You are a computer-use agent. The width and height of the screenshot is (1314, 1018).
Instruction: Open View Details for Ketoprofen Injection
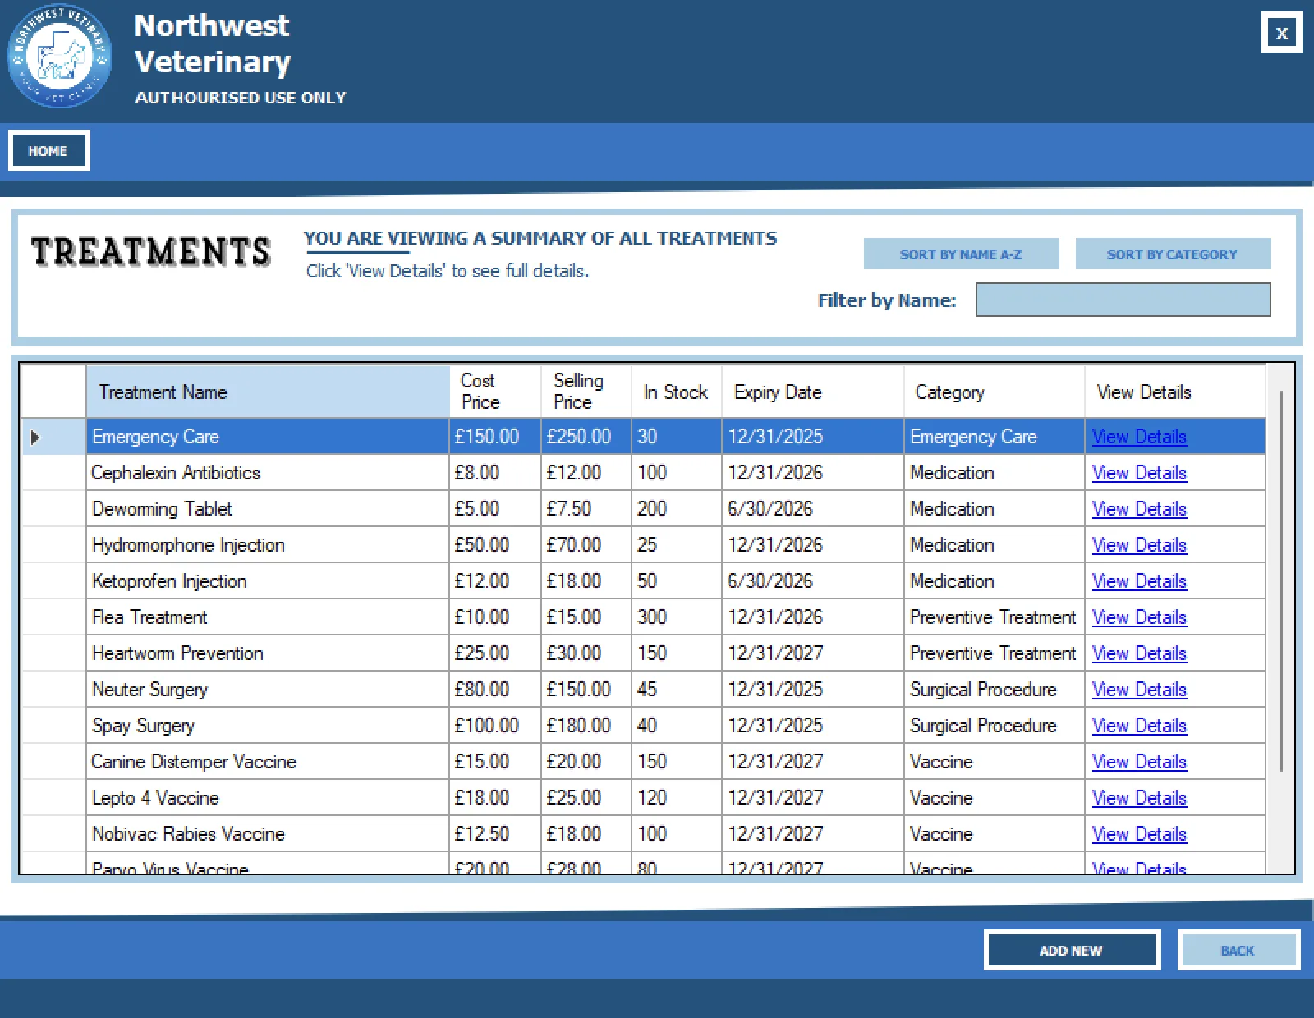(x=1139, y=581)
